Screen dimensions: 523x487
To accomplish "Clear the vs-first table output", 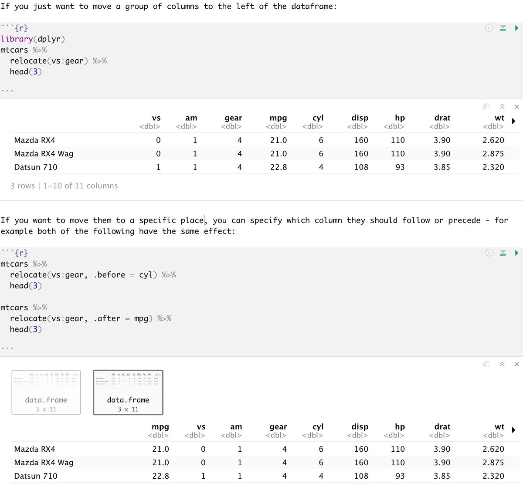I will (x=517, y=107).
